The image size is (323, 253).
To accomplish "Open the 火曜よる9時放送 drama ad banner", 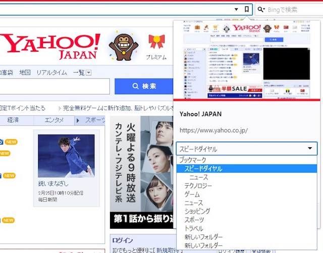I will 141,172.
